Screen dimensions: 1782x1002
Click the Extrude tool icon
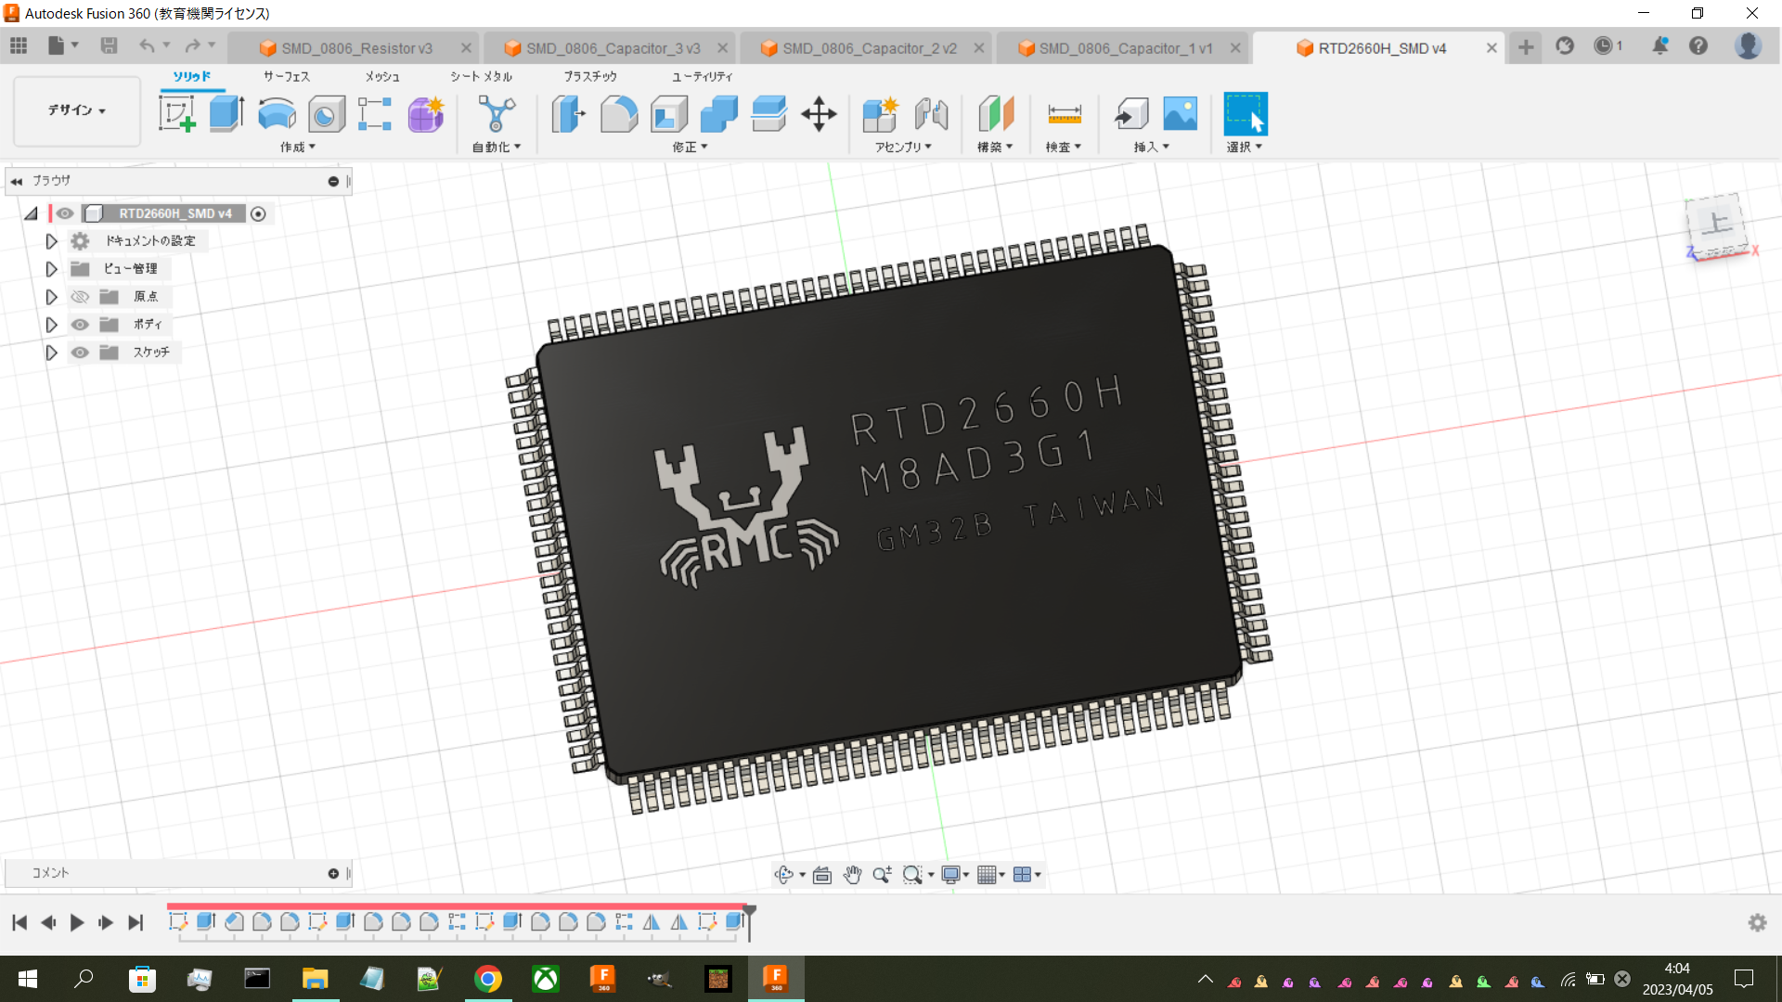(x=226, y=114)
